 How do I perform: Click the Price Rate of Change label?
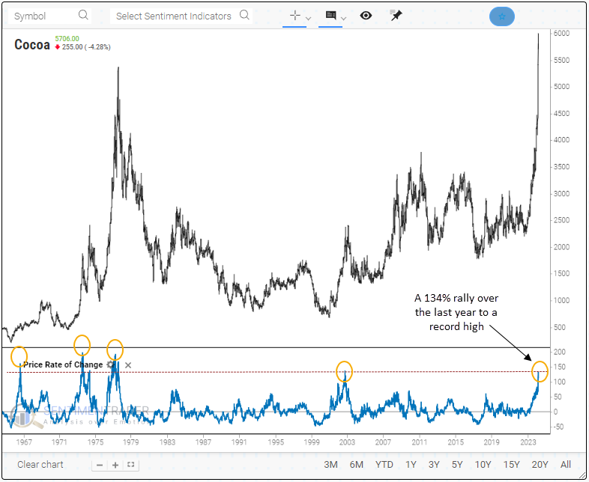pos(63,364)
